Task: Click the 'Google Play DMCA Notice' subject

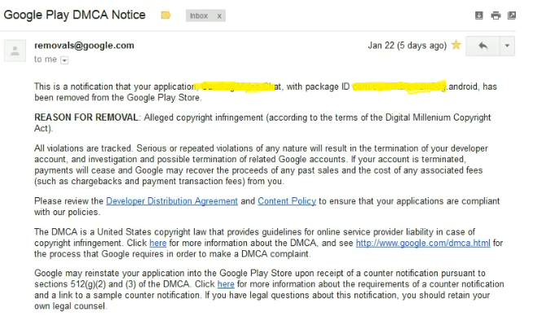Action: pos(74,15)
